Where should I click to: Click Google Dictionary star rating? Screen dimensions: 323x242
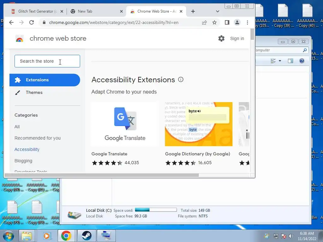180,163
